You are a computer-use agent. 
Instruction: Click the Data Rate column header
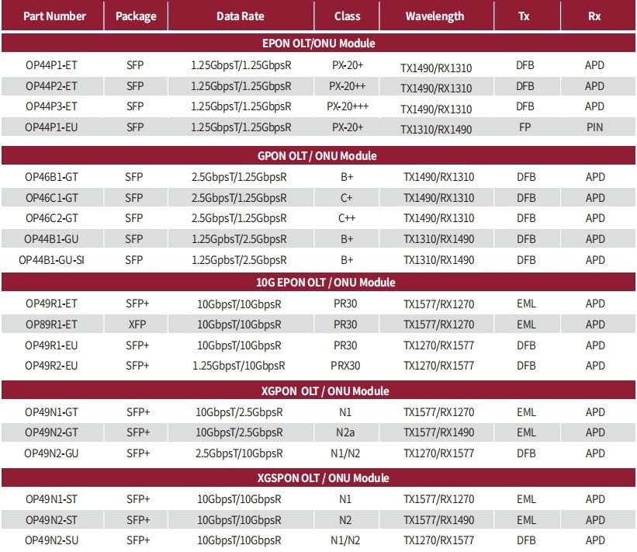tap(240, 16)
